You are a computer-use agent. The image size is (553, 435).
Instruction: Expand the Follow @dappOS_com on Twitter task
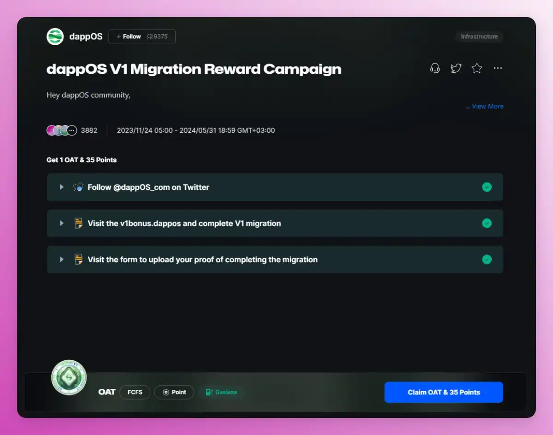(x=275, y=187)
